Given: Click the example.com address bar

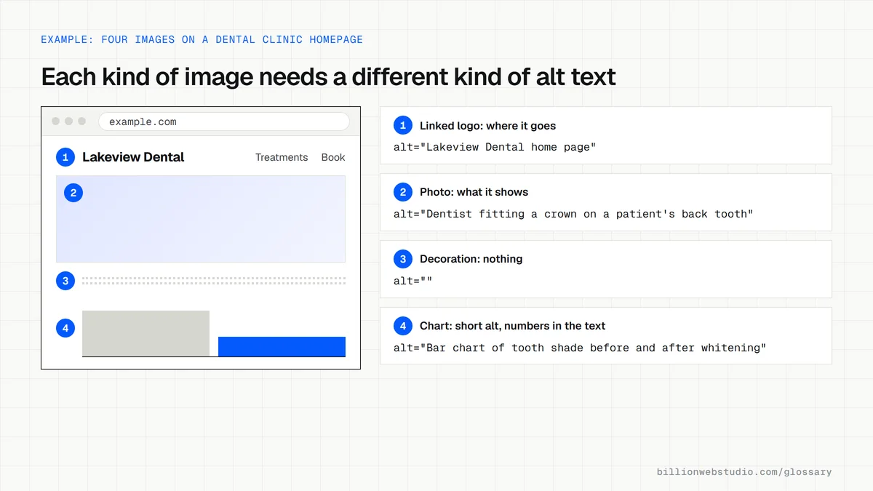Looking at the screenshot, I should point(224,121).
